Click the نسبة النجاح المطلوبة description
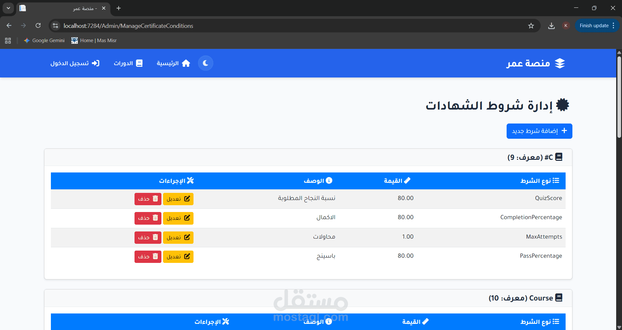 (307, 198)
